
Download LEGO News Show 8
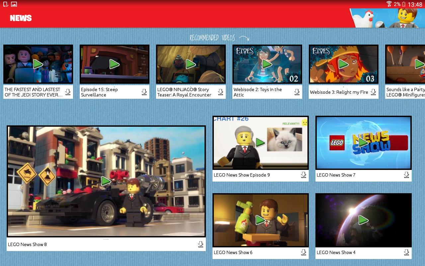tap(201, 244)
